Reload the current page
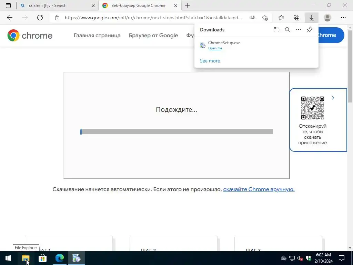Screen dimensions: 353x265 (40, 18)
